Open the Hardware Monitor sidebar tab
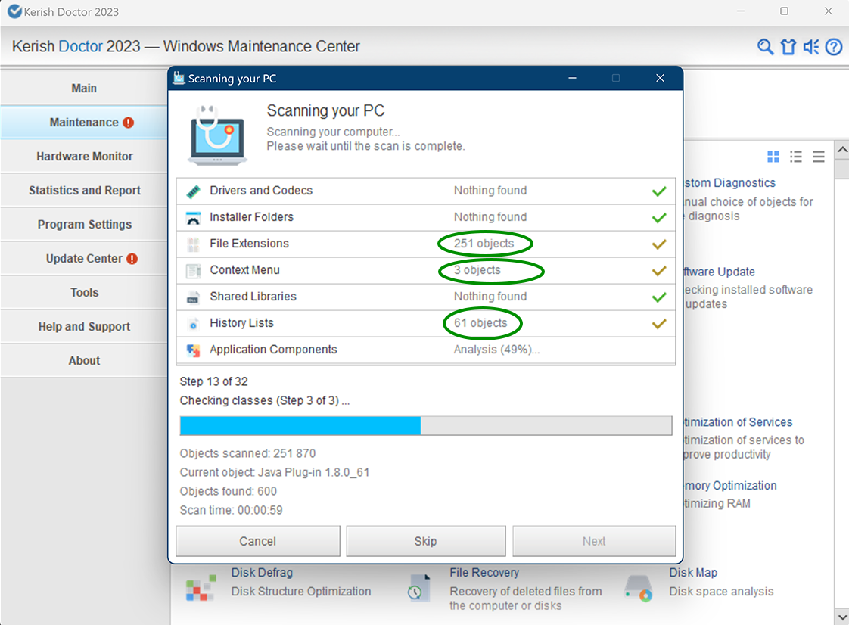 coord(84,157)
